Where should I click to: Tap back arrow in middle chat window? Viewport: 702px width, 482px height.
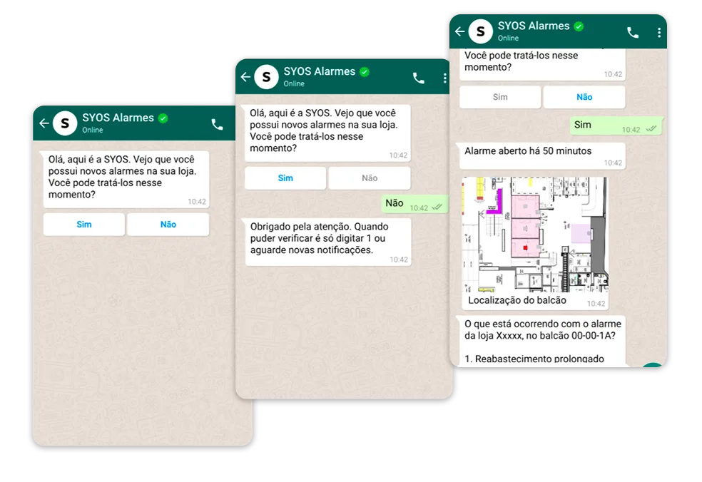[x=245, y=77]
